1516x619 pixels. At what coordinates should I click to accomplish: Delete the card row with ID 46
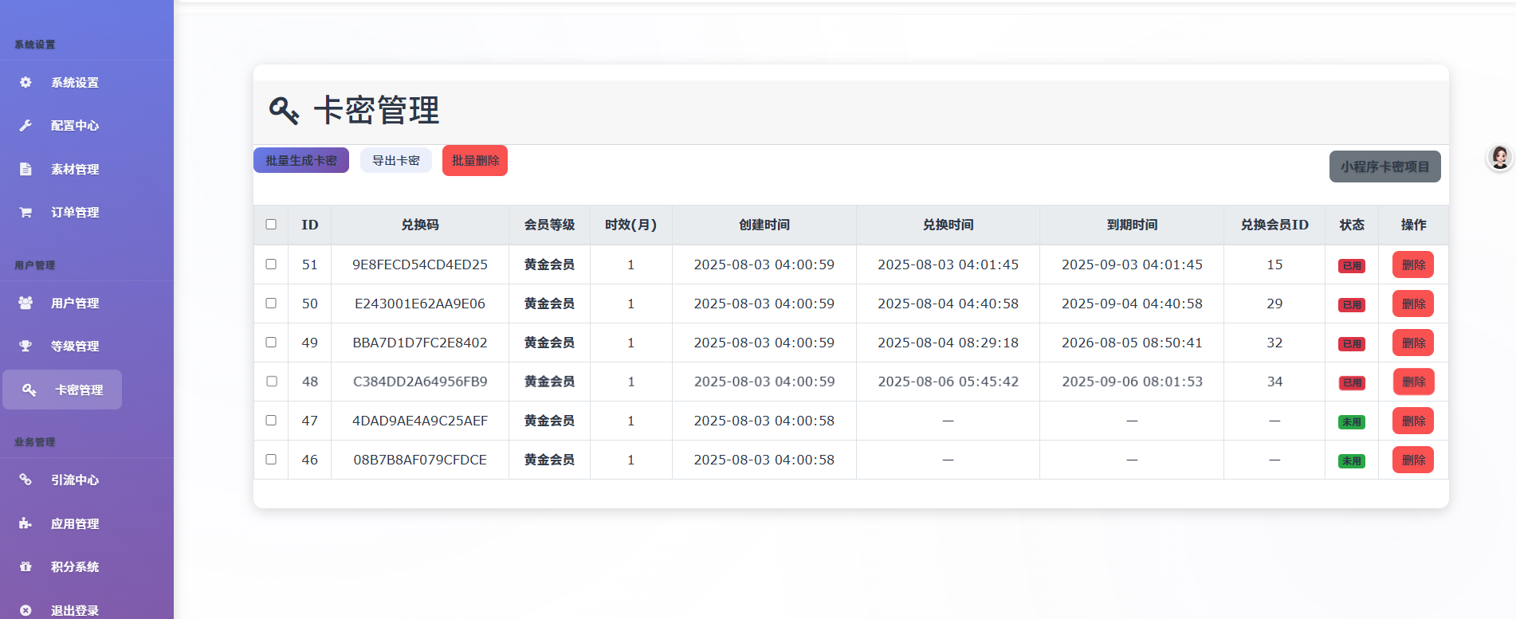(x=1413, y=460)
